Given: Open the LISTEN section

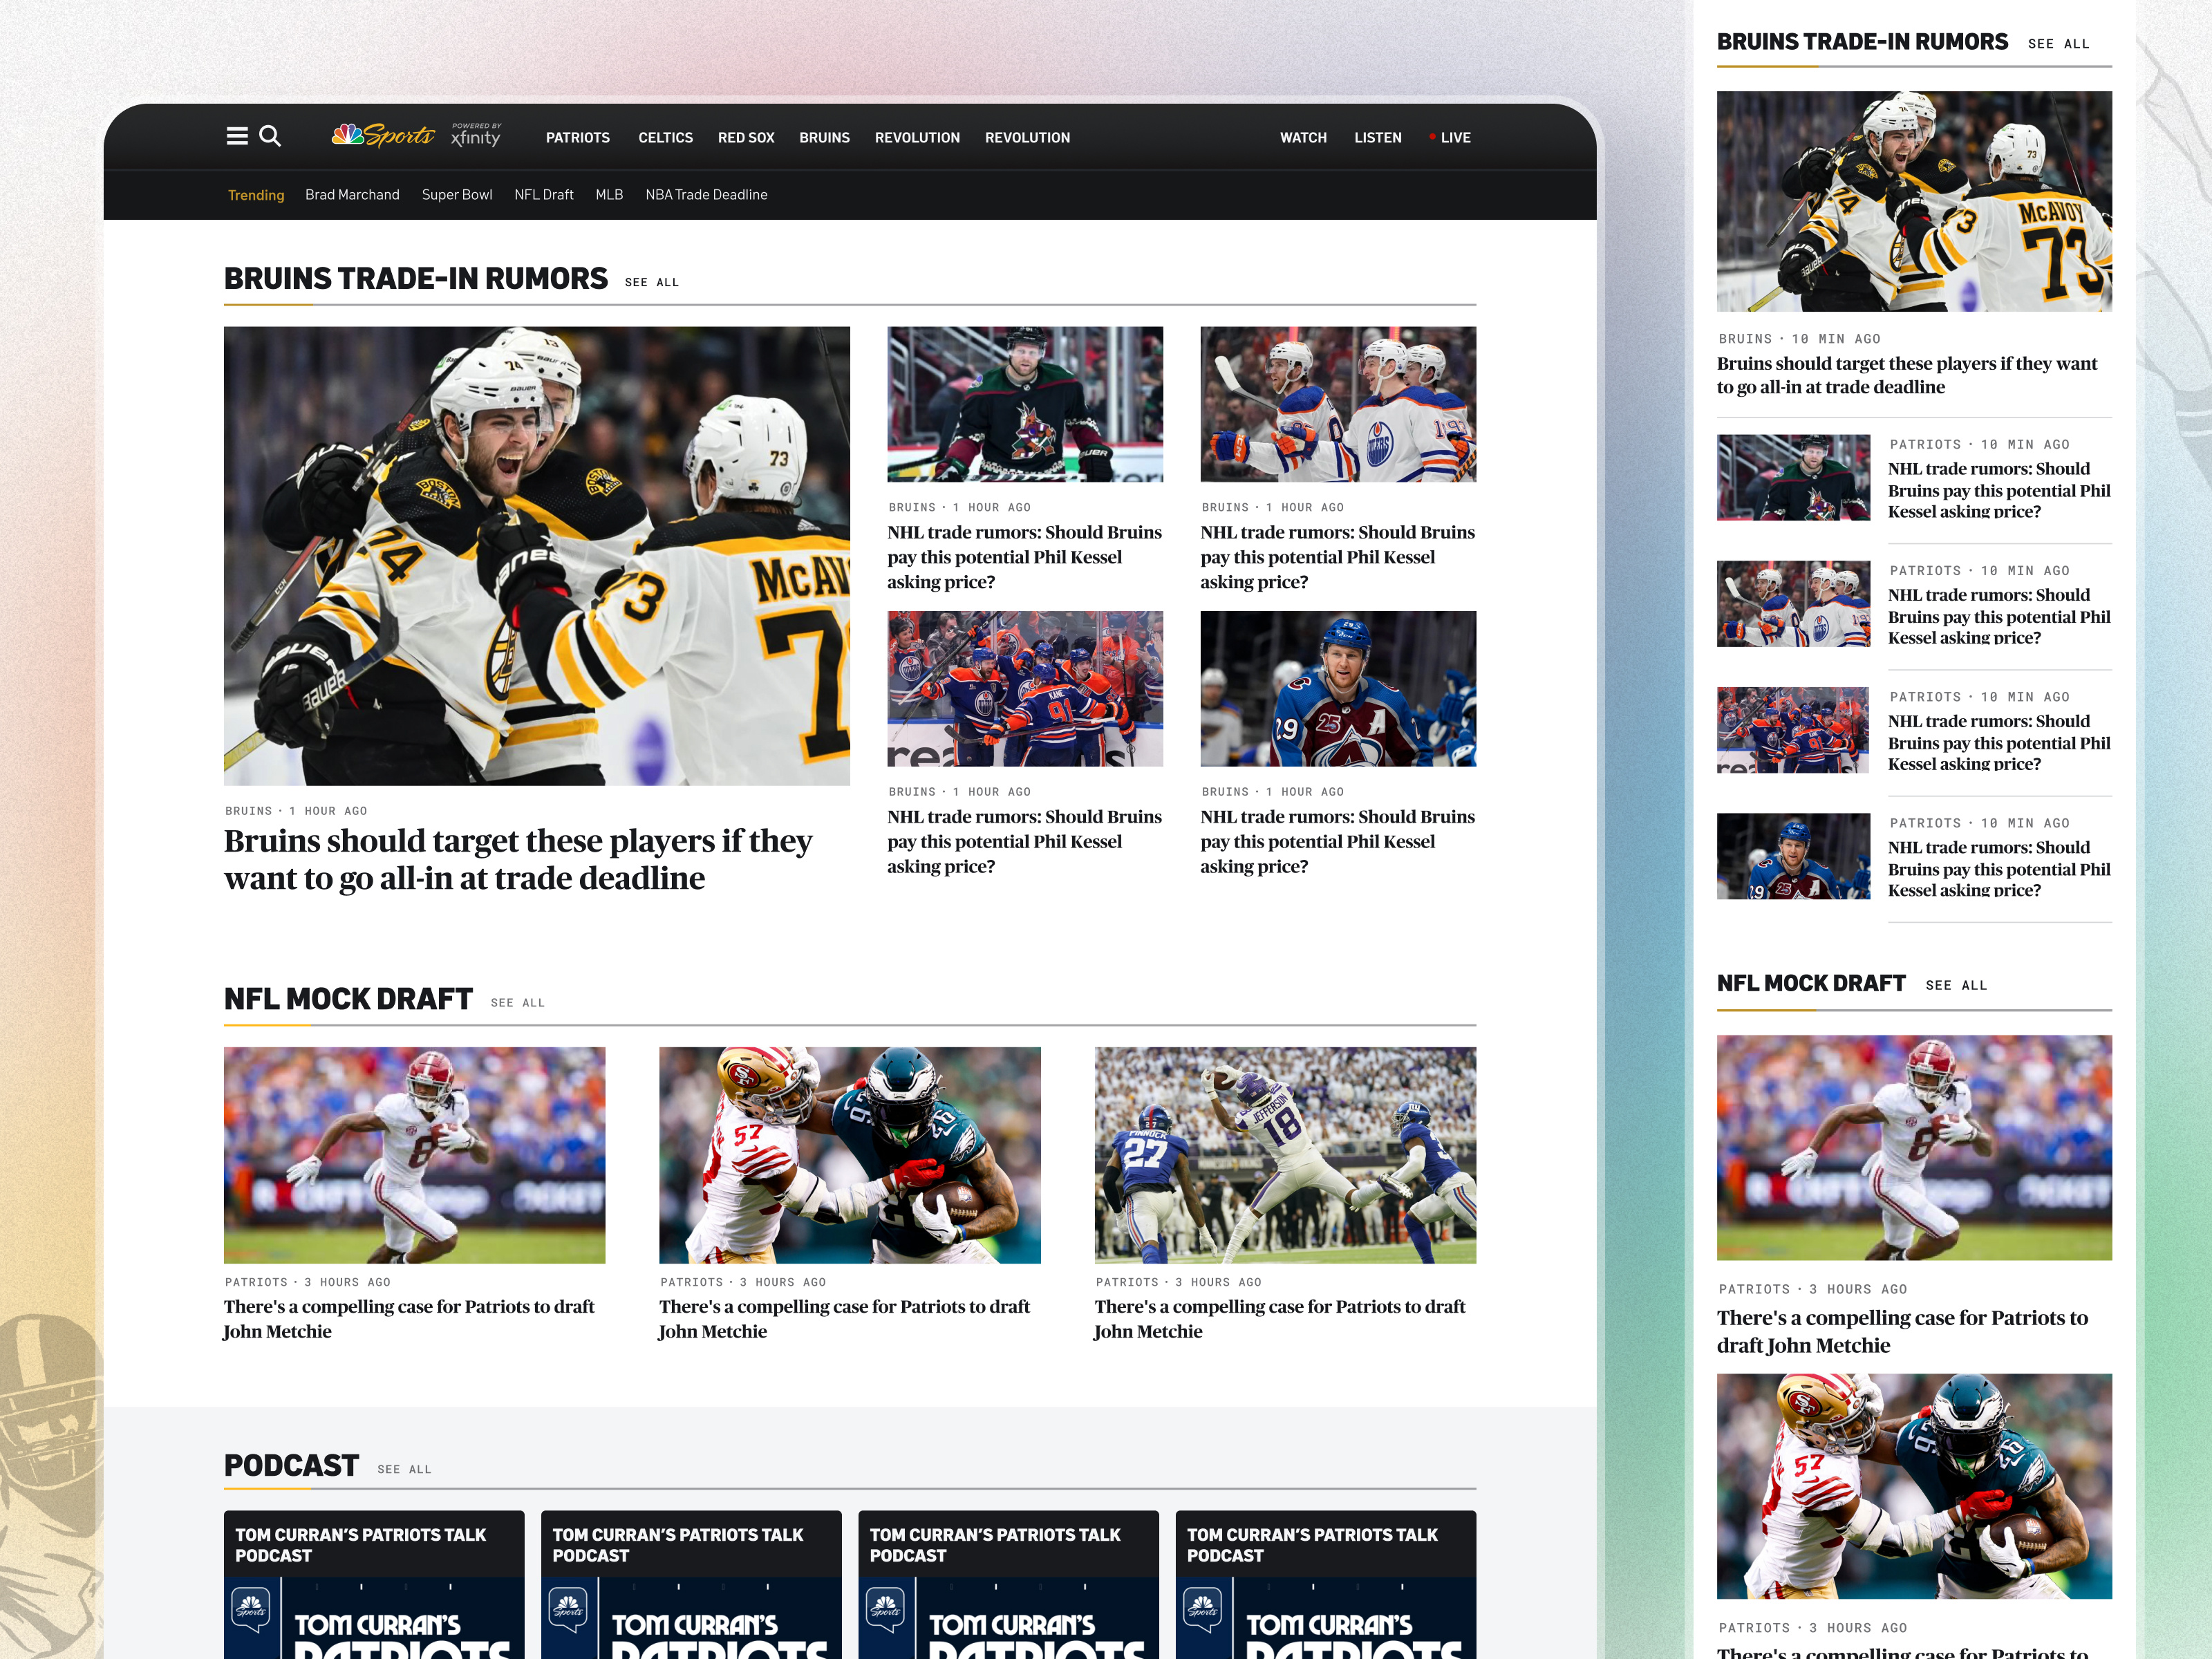Looking at the screenshot, I should point(1377,137).
